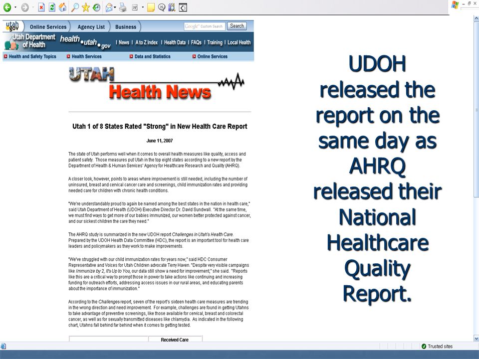This screenshot has width=479, height=359.
Task: Open the Agency List tab
Action: (x=91, y=27)
